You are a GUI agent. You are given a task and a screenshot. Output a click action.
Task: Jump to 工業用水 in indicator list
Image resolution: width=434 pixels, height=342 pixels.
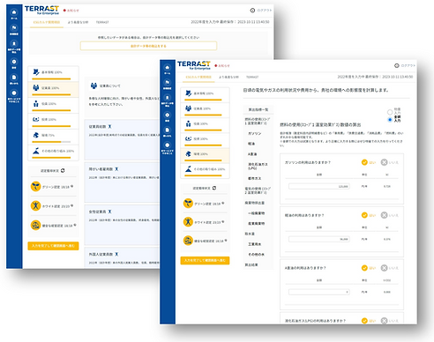tap(255, 244)
